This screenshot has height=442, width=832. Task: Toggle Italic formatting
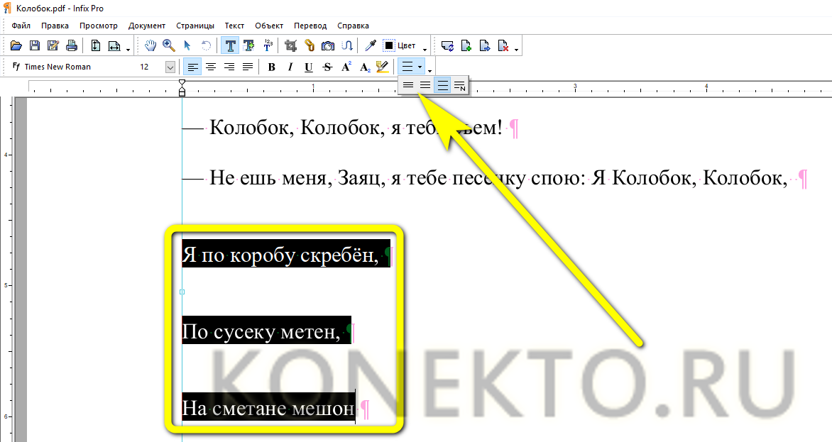pos(290,67)
